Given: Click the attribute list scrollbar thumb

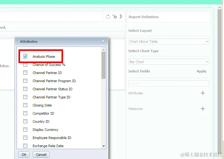Looking at the screenshot, I should pos(104,65).
